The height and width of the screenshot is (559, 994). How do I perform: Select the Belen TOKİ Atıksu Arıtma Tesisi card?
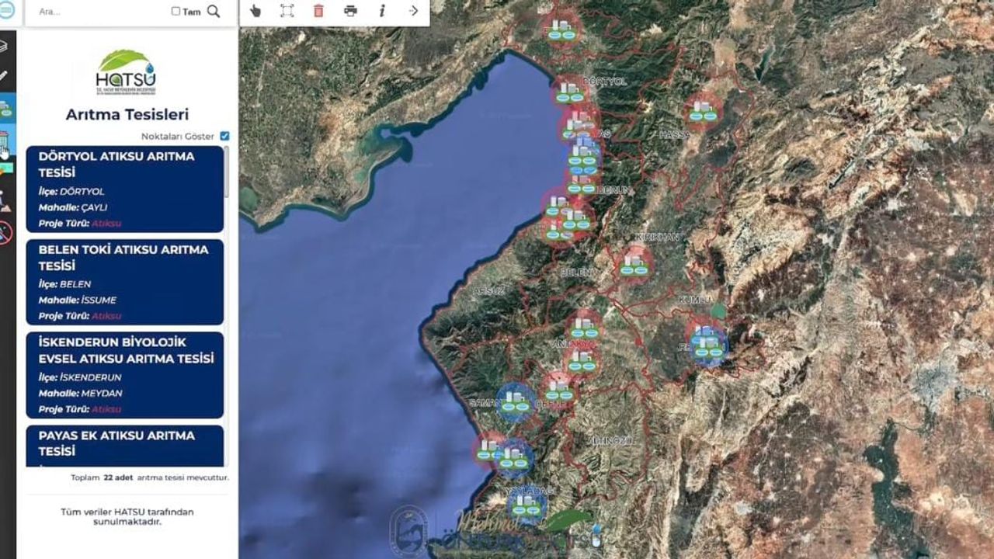coord(124,282)
